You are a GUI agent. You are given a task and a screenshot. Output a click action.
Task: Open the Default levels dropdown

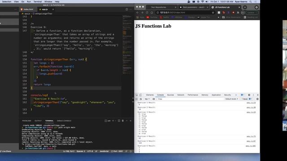[x=231, y=99]
